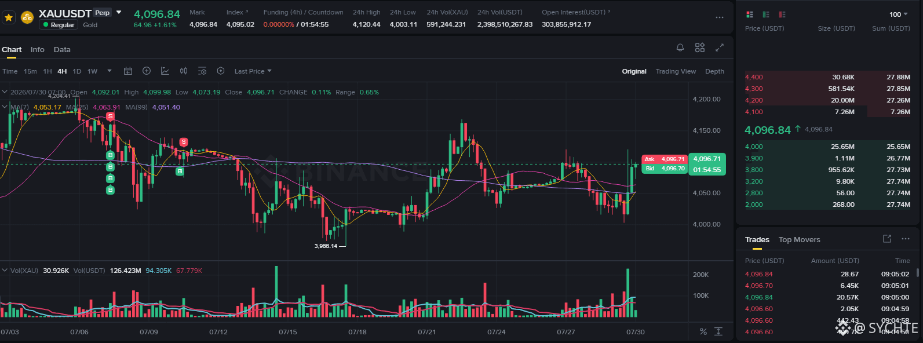Open Trades panel more options ellipsis
This screenshot has height=343, width=923.
tap(906, 239)
